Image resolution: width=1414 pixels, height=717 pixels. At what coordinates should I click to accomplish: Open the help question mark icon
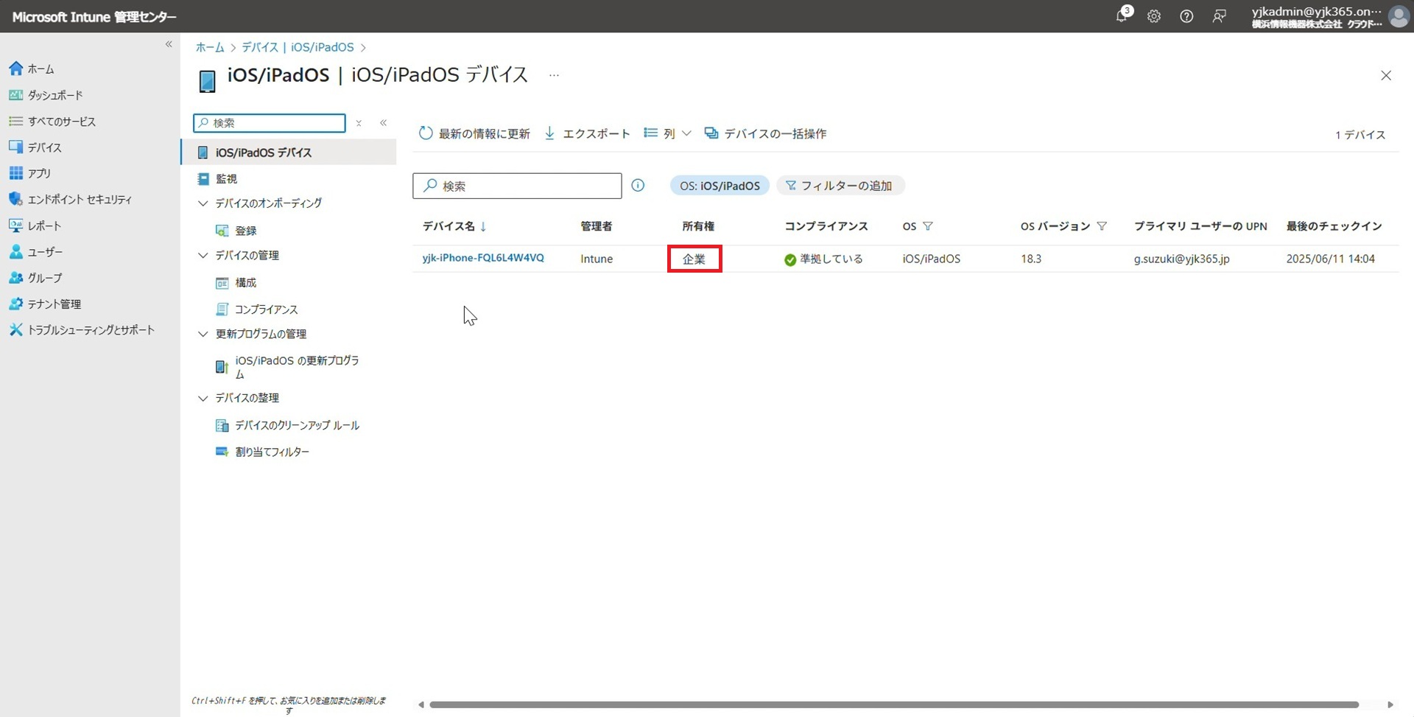pyautogui.click(x=1186, y=16)
